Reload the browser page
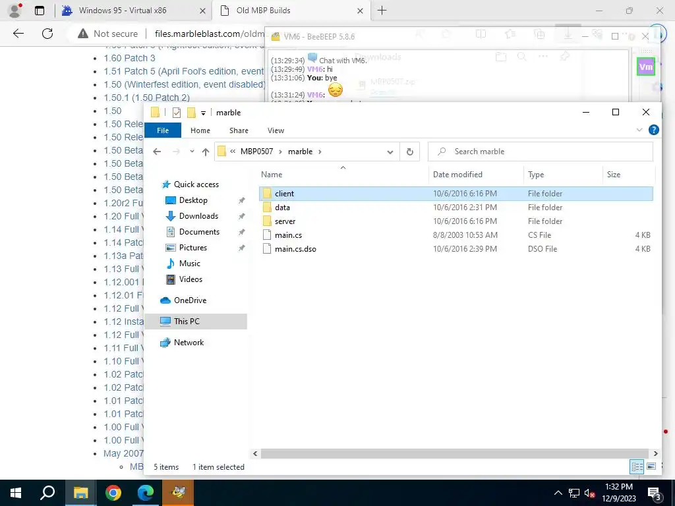This screenshot has height=506, width=675. [47, 34]
